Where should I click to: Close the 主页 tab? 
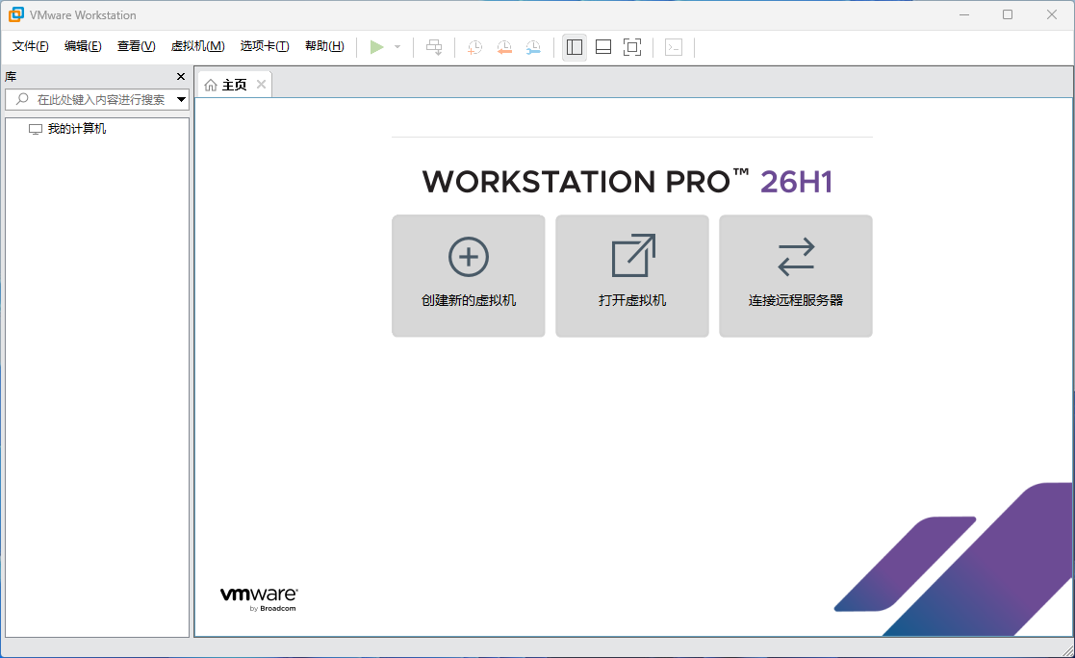click(261, 85)
